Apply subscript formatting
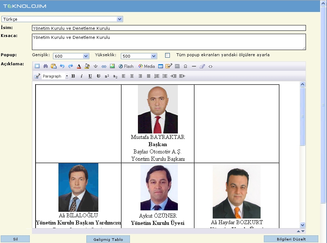327x243 pixels. [x=115, y=76]
